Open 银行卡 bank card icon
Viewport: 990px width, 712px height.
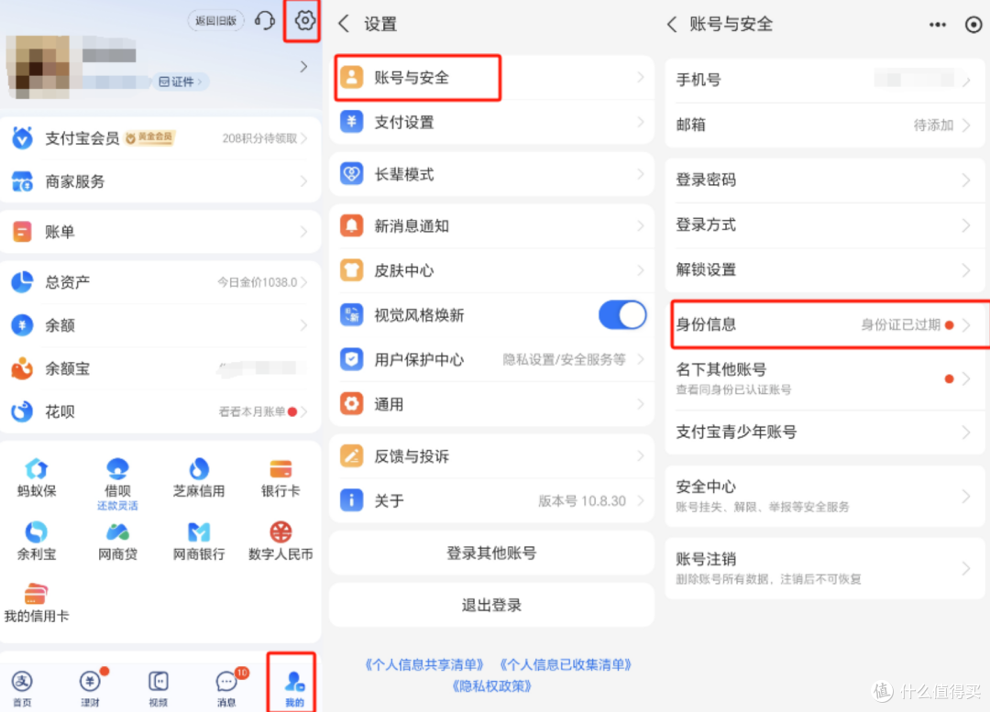280,468
